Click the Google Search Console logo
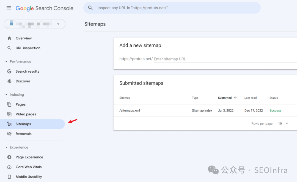Image resolution: width=297 pixels, height=182 pixels. 44,8
